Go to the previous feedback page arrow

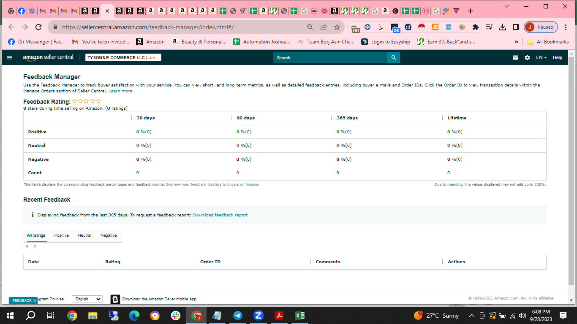pyautogui.click(x=27, y=246)
